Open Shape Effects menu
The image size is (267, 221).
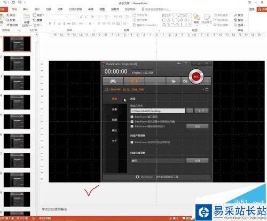(x=222, y=25)
